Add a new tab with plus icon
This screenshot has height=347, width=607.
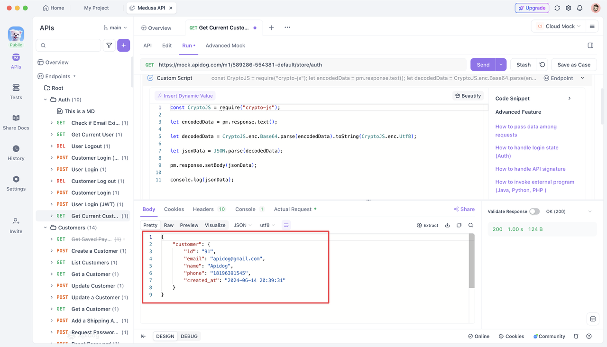click(271, 27)
